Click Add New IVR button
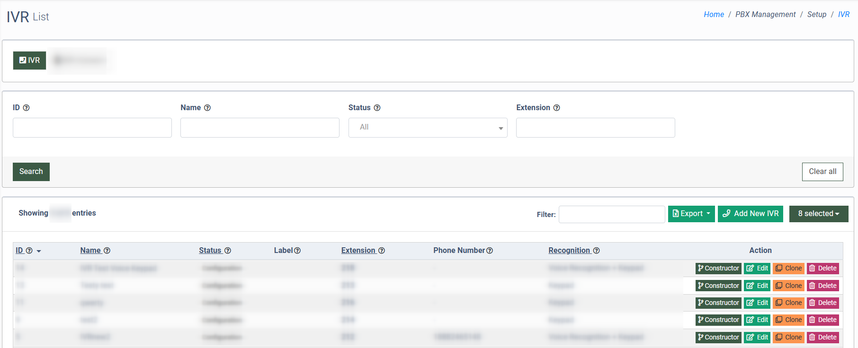Viewport: 858px width, 348px height. (751, 214)
